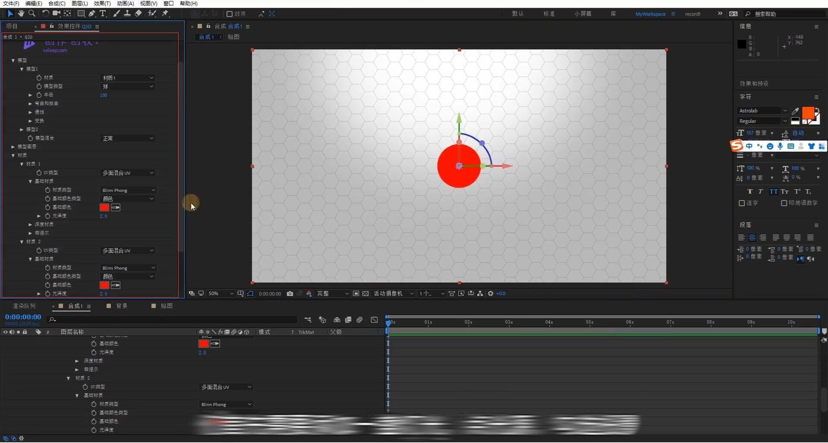828x443 pixels.
Task: Open show channel RGB color icon
Action: (309, 294)
